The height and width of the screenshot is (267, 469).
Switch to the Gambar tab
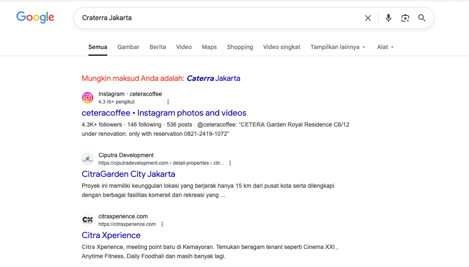(128, 47)
